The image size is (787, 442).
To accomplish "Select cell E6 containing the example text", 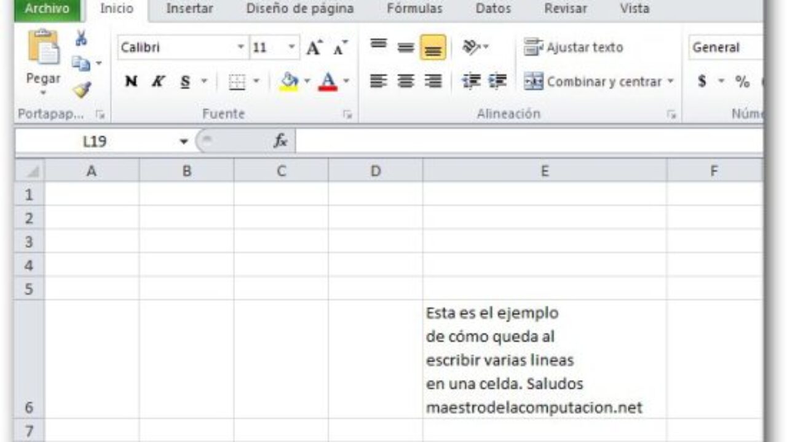I will click(x=544, y=359).
